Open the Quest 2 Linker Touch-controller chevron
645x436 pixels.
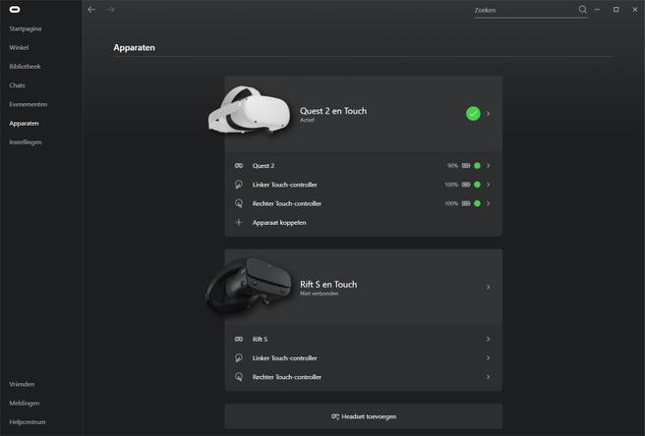coord(489,185)
